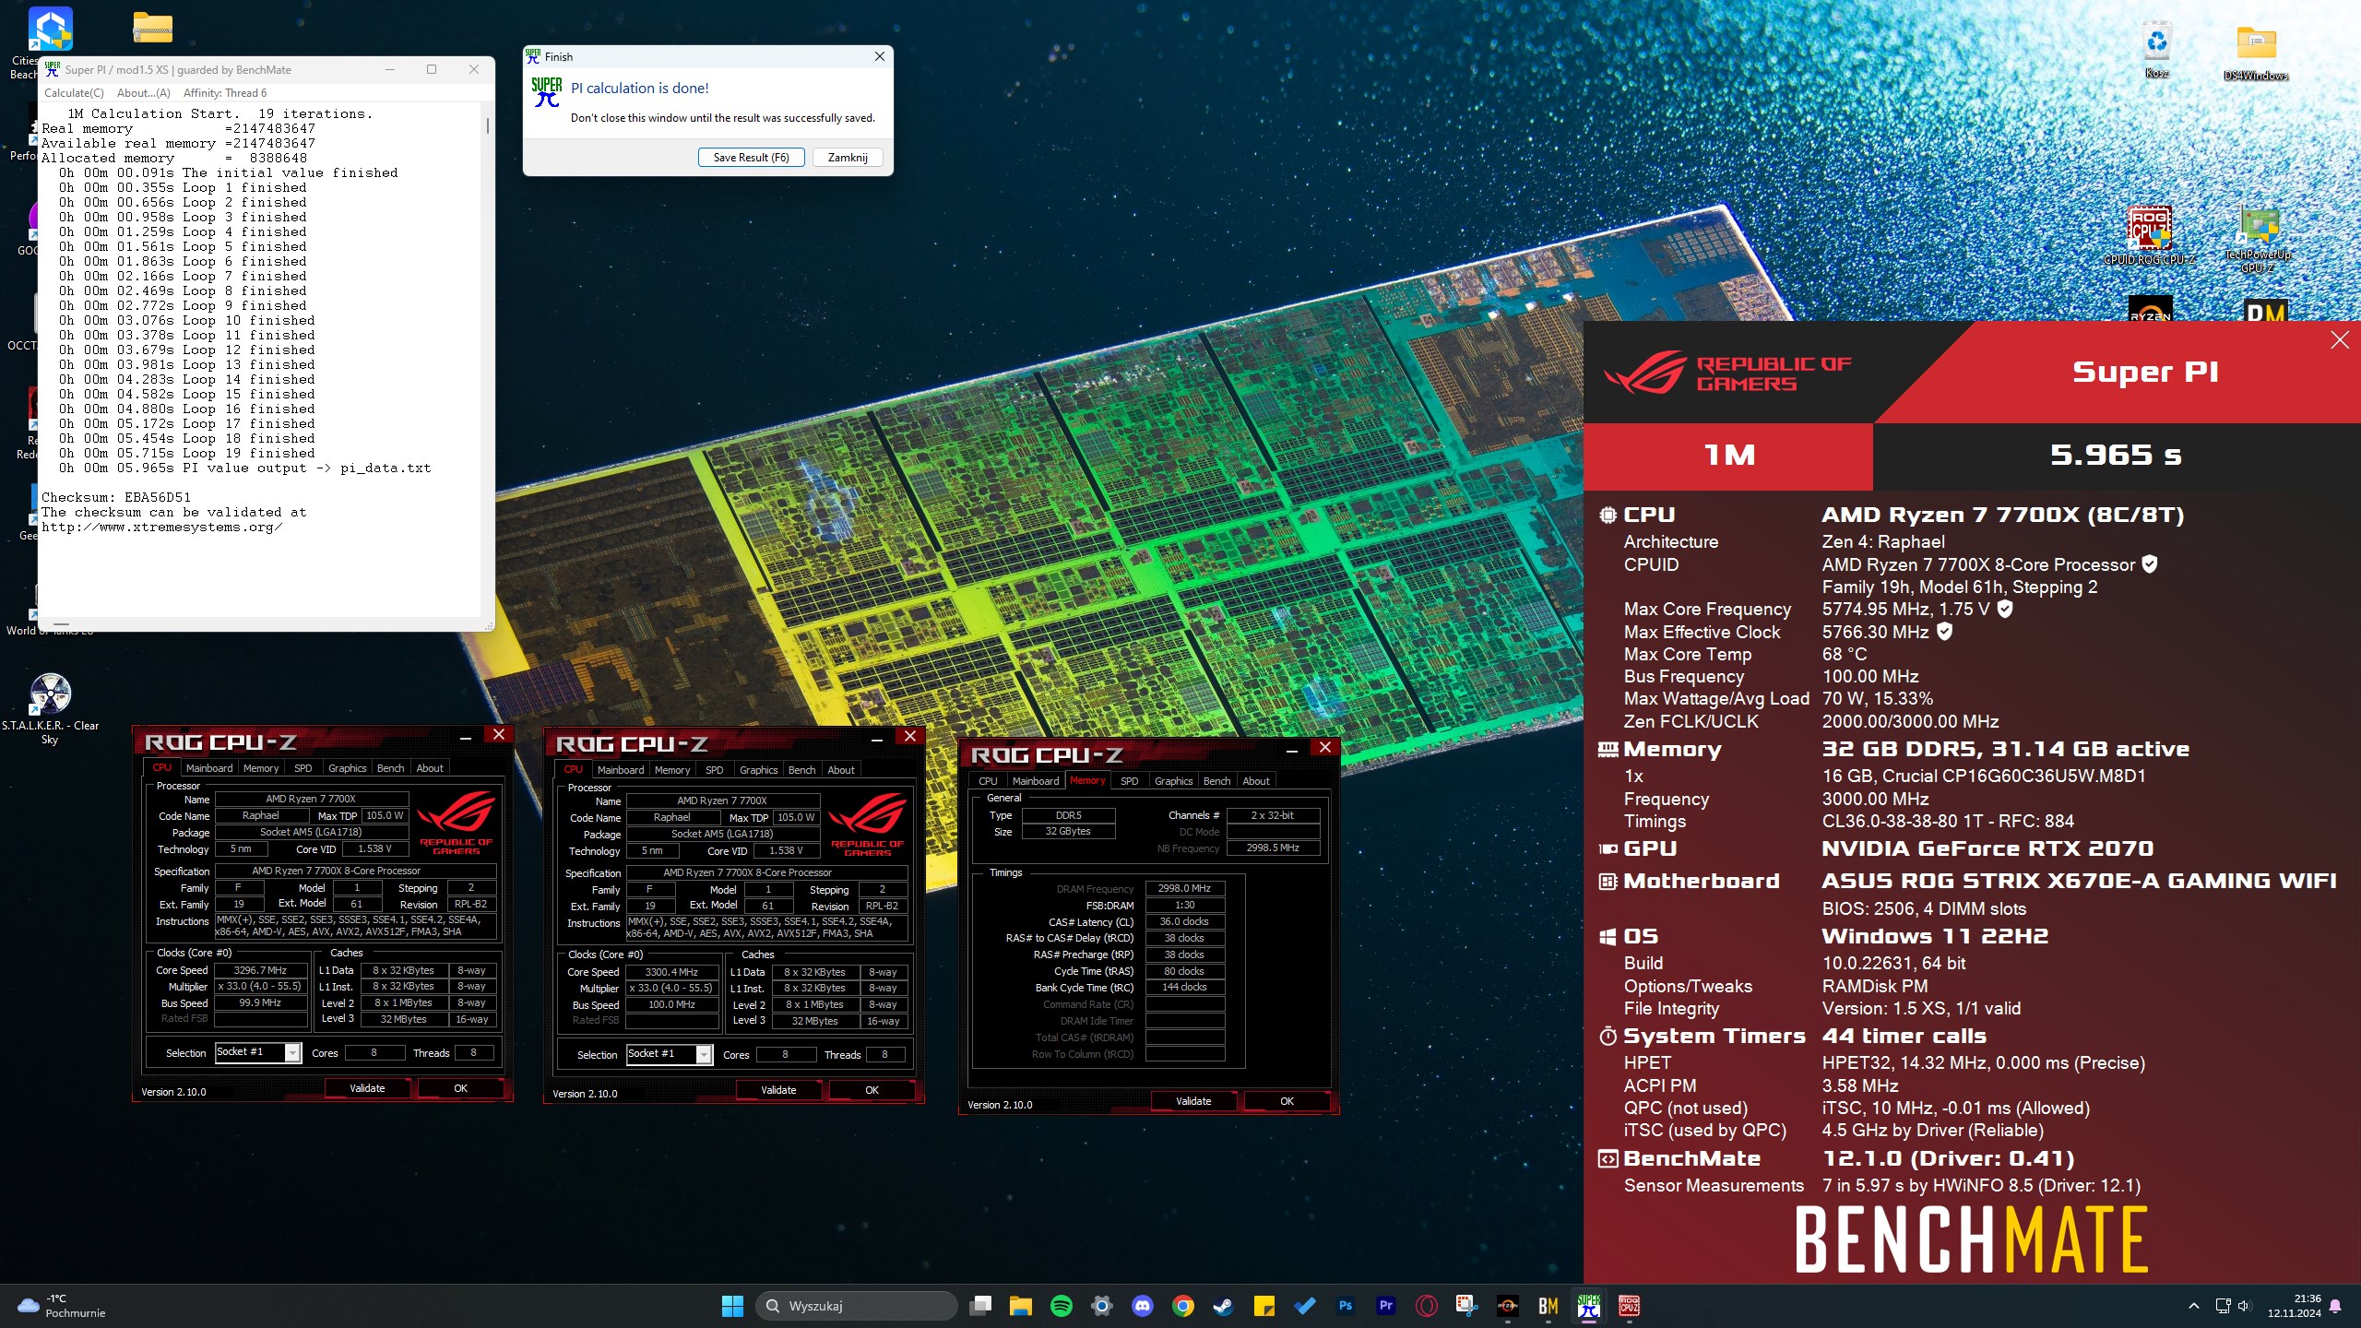
Task: Click the System Timers clock icon in BenchMate
Action: [1608, 1037]
